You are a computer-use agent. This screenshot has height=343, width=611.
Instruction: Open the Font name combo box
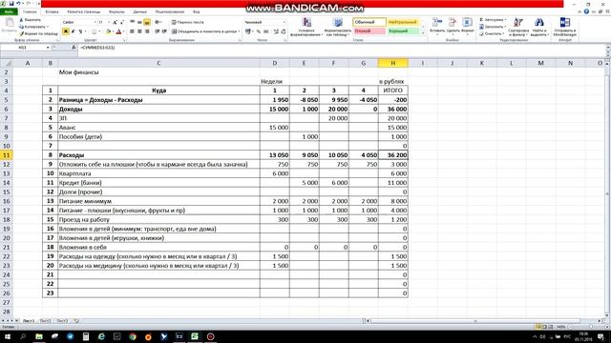pyautogui.click(x=79, y=22)
